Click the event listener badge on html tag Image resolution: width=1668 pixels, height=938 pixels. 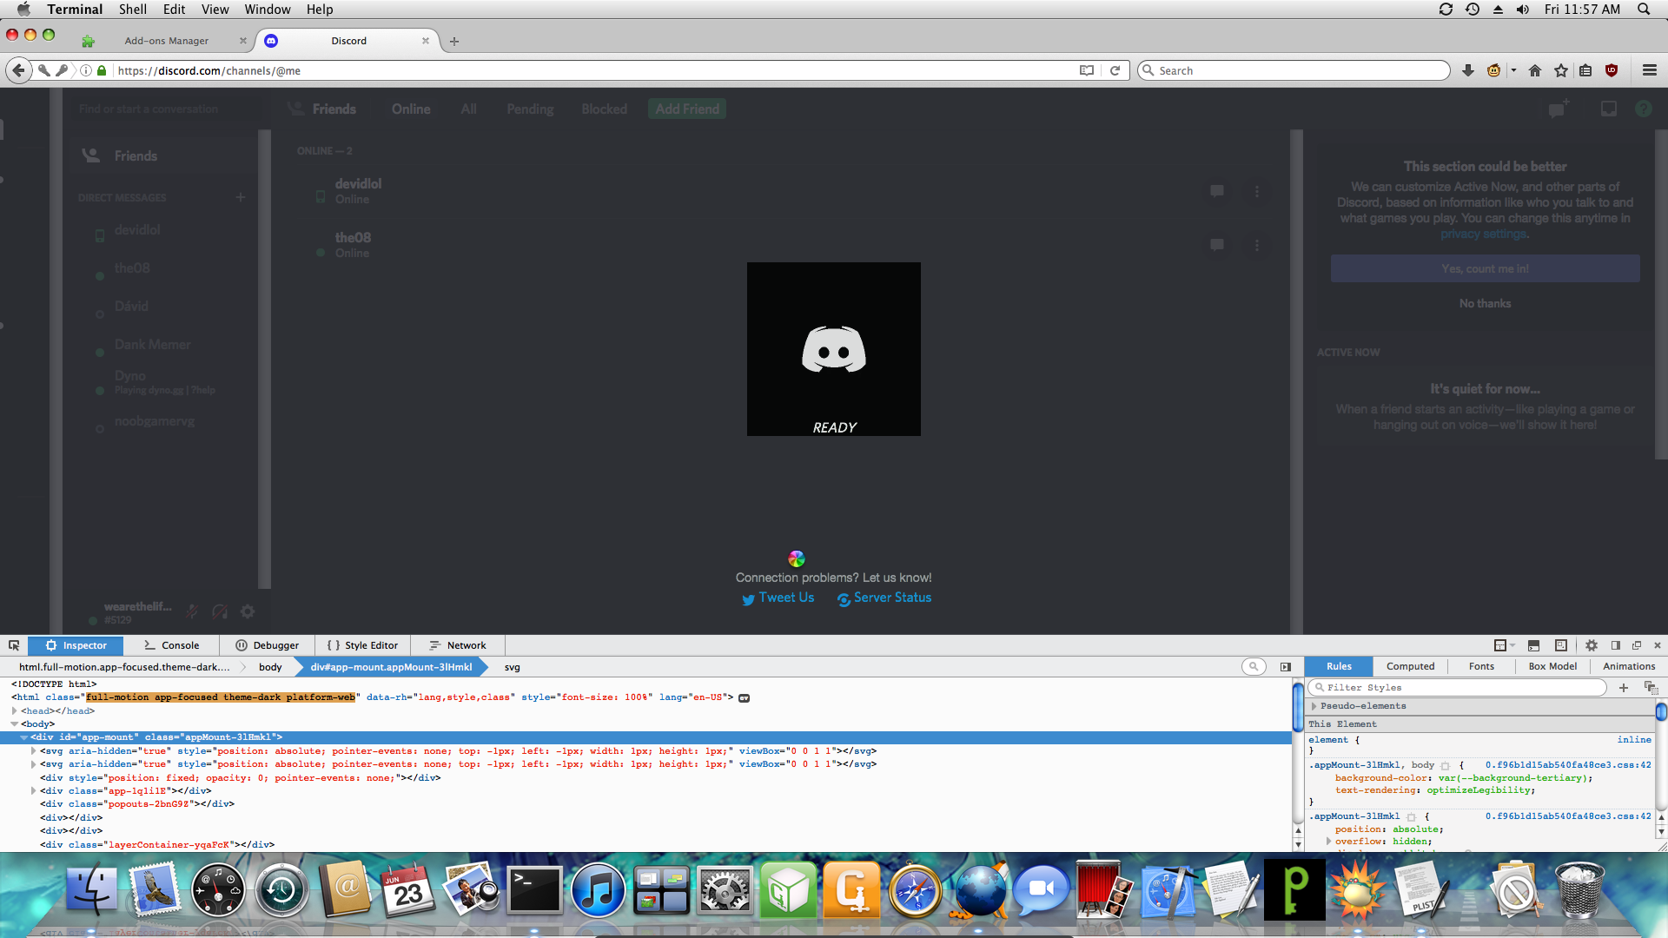(745, 697)
